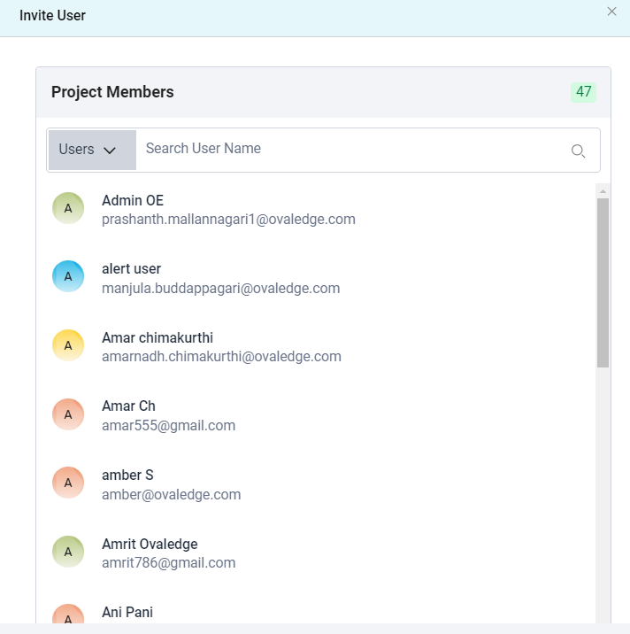Open the Users dropdown filter
The height and width of the screenshot is (634, 630).
click(92, 150)
